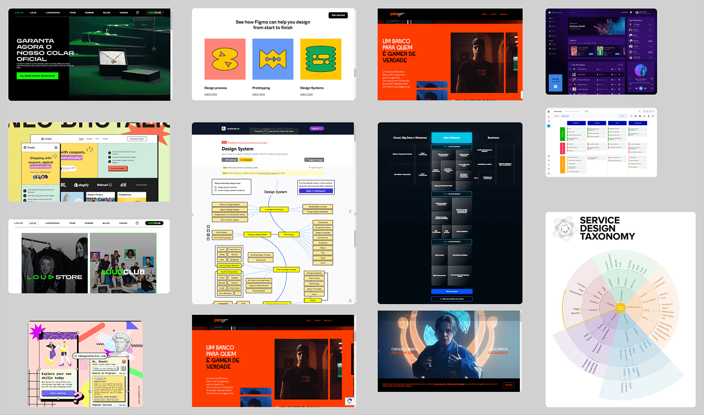Click the solid blue button below Data Science grid

pyautogui.click(x=452, y=291)
